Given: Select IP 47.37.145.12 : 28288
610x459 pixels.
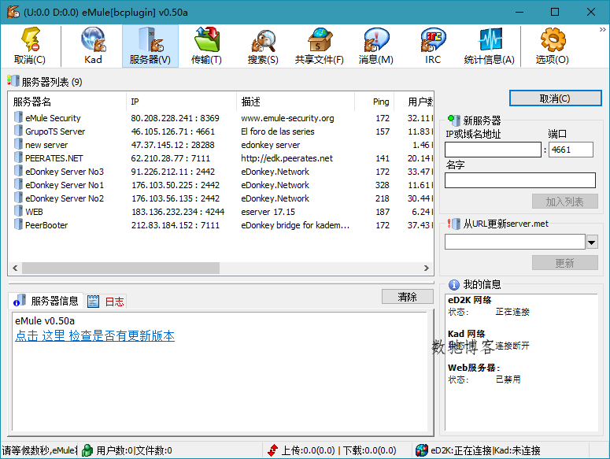Looking at the screenshot, I should pos(172,145).
